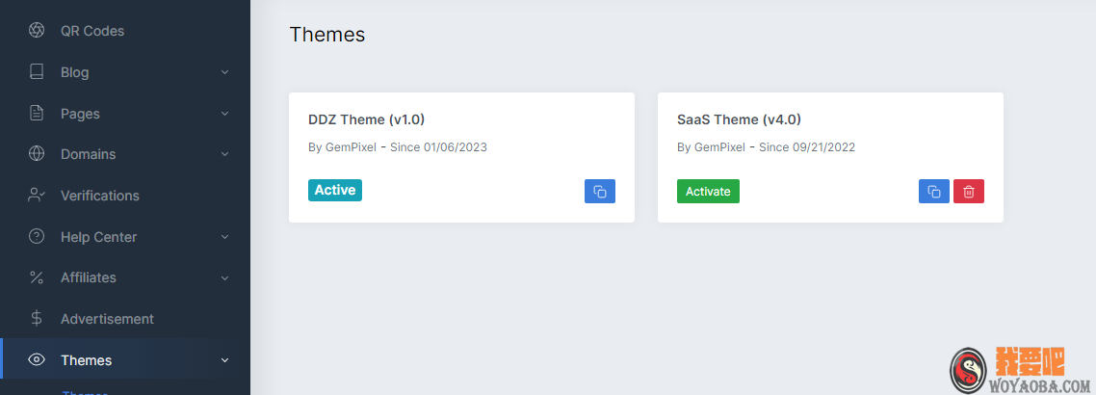Clone the SaaS Theme using copy icon
The image size is (1096, 395).
pos(933,192)
